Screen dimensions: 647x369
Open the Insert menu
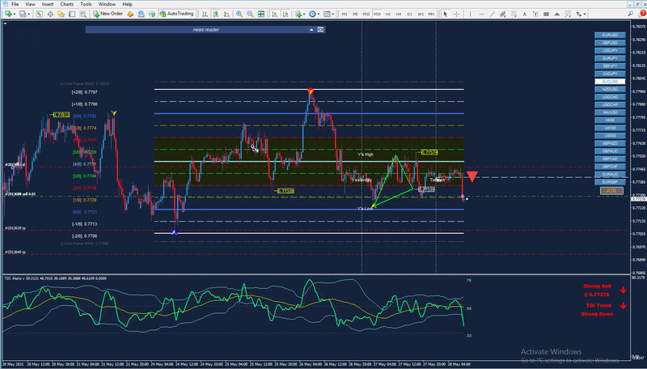coord(47,4)
